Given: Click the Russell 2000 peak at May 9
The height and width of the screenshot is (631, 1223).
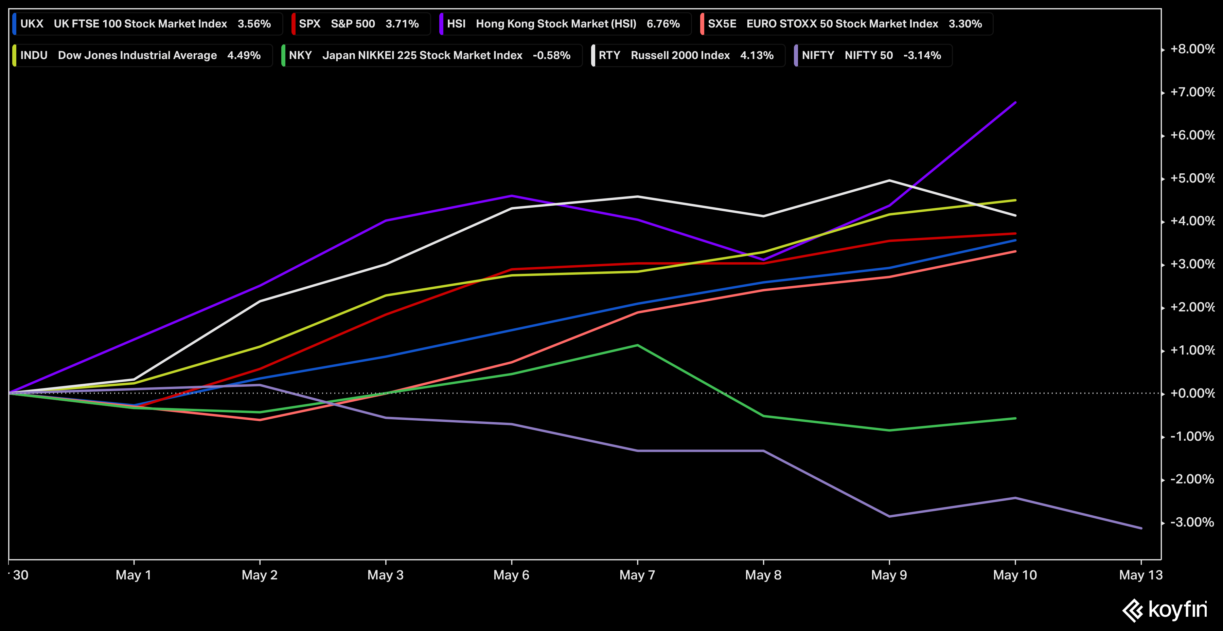Looking at the screenshot, I should click(889, 180).
